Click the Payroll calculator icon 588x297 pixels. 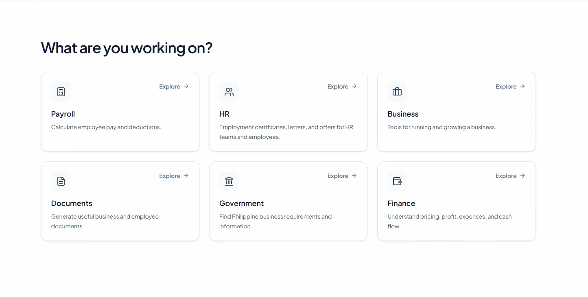[x=61, y=92]
